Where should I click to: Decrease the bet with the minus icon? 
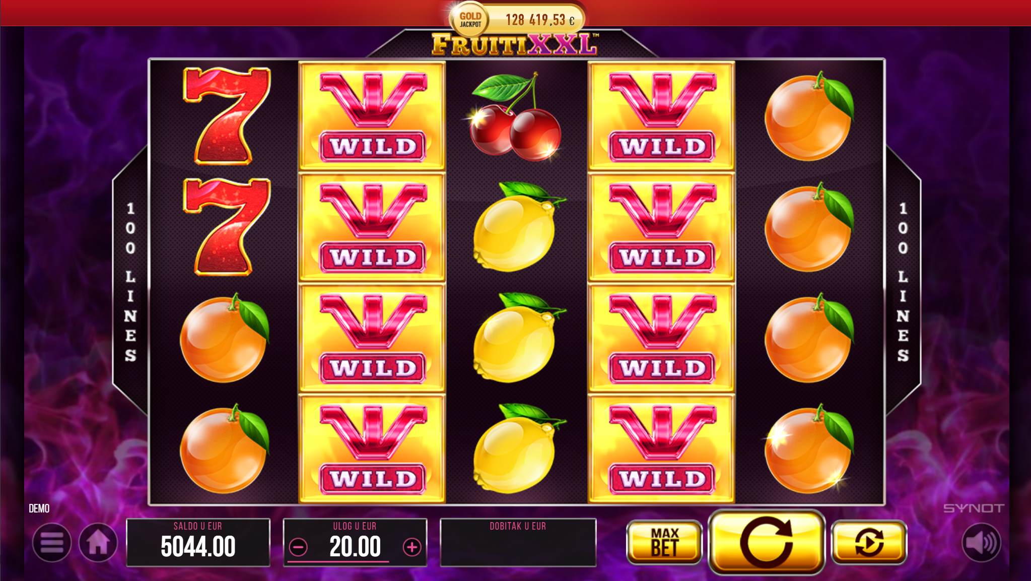(x=299, y=547)
